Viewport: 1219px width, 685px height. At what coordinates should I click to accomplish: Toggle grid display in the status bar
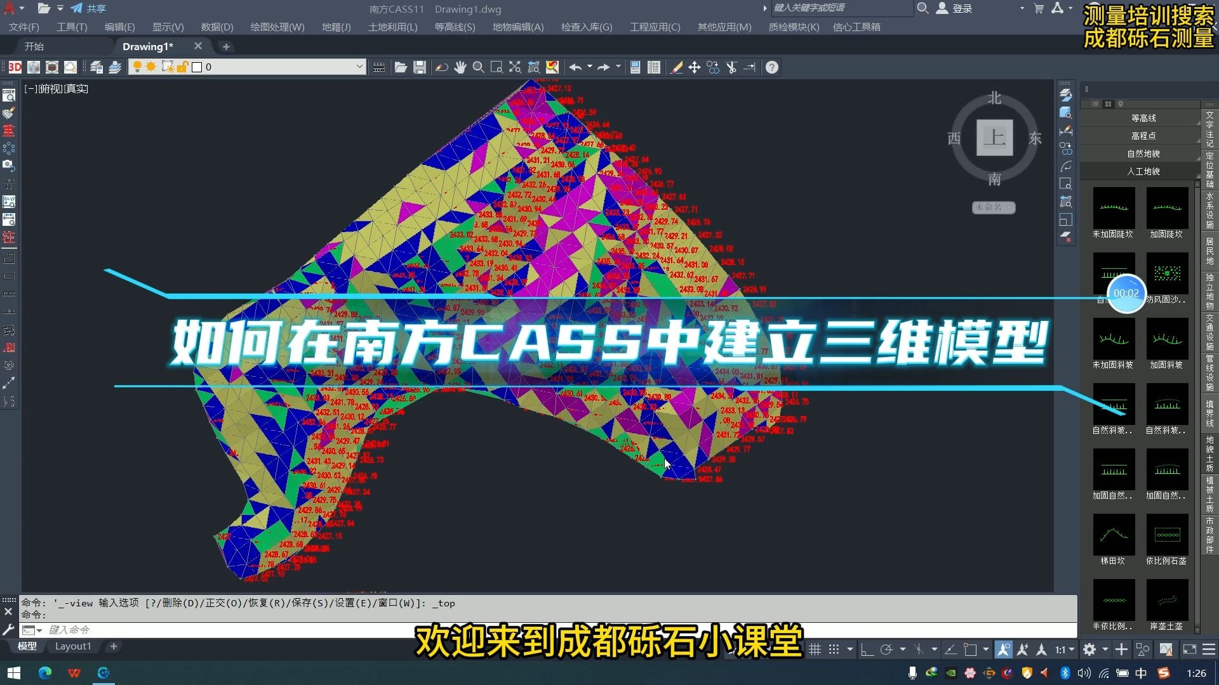pos(815,649)
